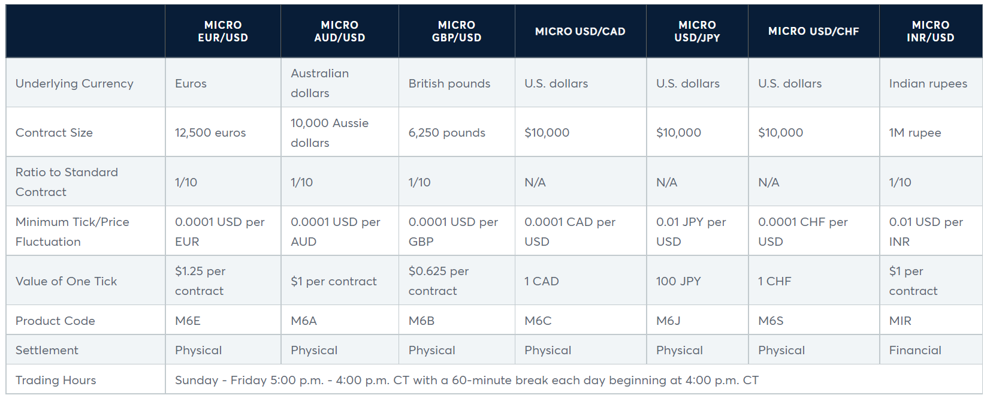987x398 pixels.
Task: Click the Financial settlement cell
Action: (x=914, y=350)
